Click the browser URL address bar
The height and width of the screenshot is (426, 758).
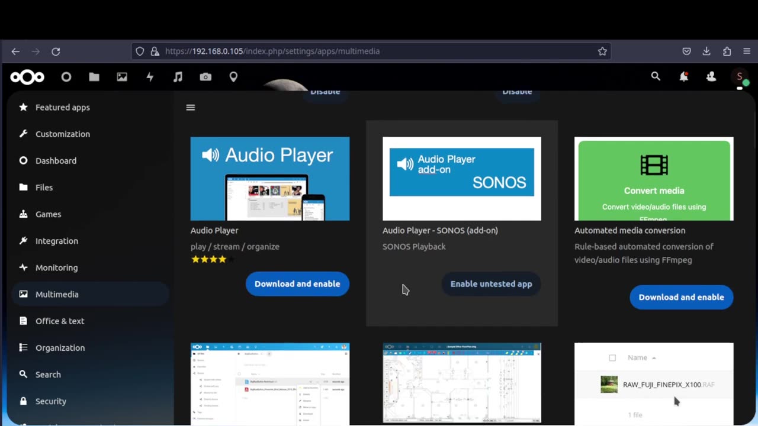[x=371, y=51]
